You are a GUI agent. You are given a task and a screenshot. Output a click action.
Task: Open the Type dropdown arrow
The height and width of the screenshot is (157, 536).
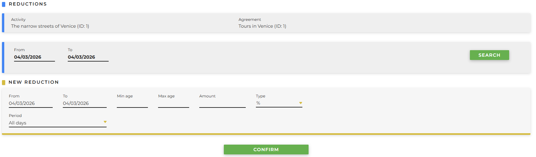click(300, 103)
